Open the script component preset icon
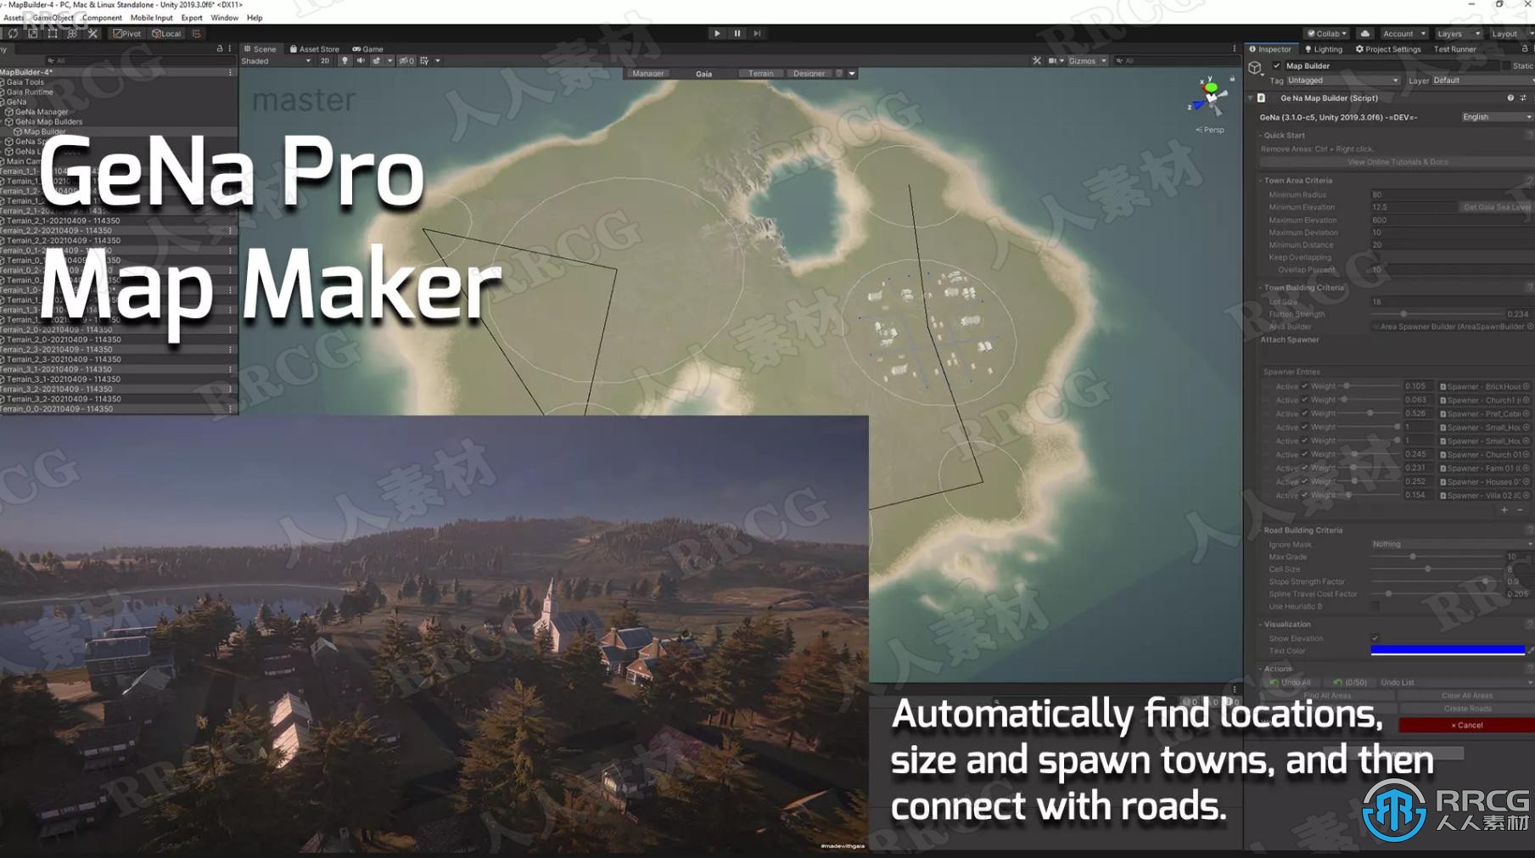Screen dimensions: 1535x858 [1523, 98]
